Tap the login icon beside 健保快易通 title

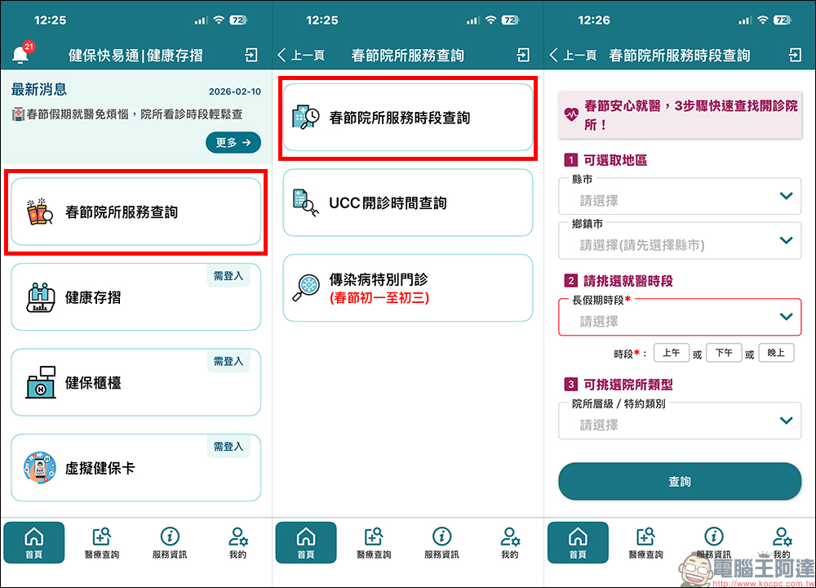pyautogui.click(x=251, y=54)
